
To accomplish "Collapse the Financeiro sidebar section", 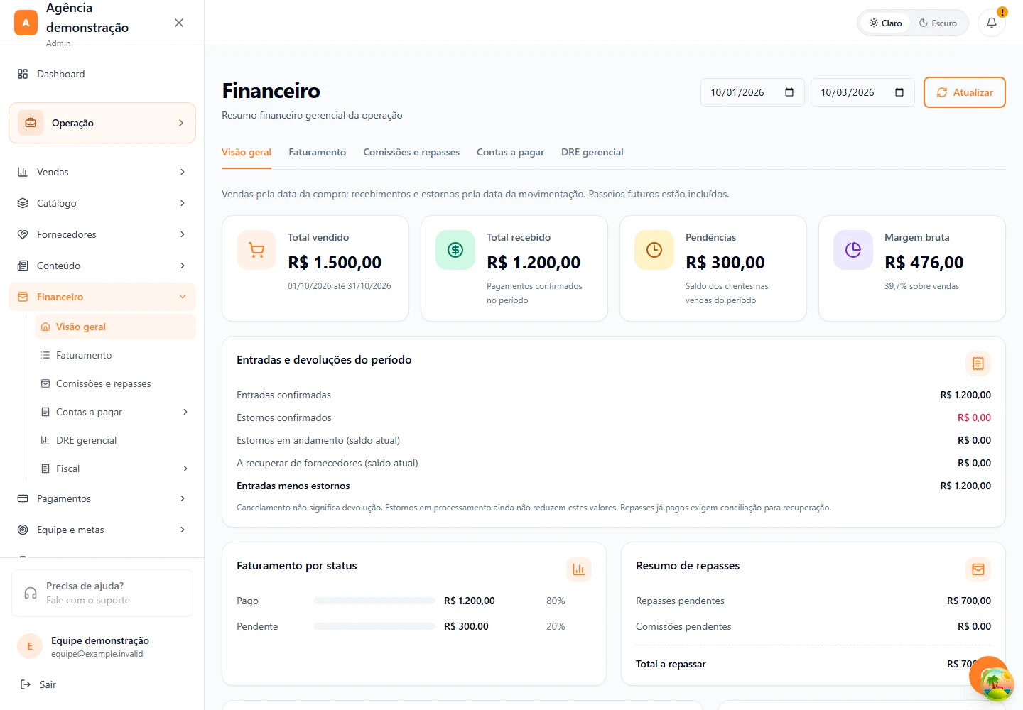I will (x=102, y=297).
